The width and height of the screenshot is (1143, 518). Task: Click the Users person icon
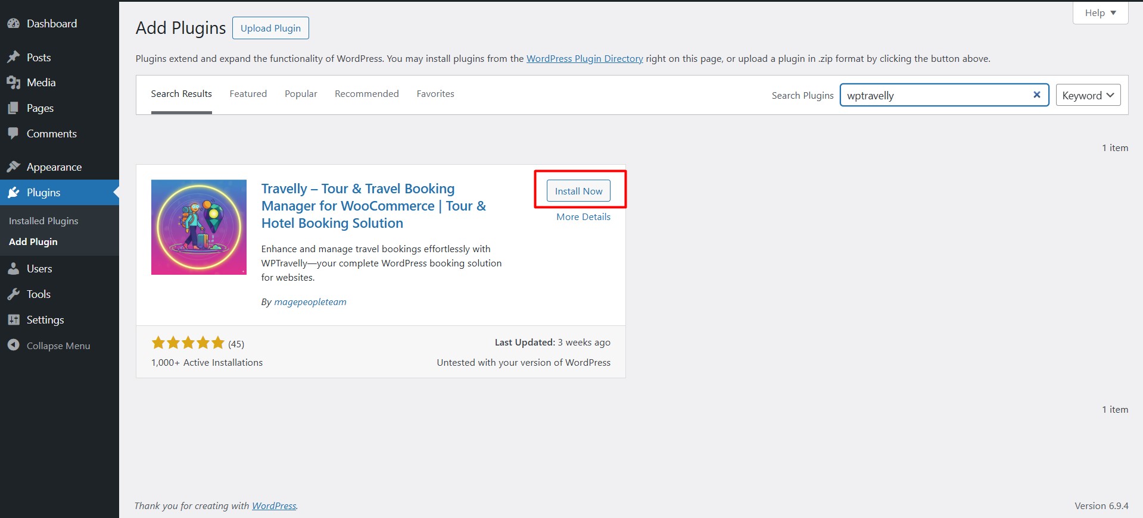tap(13, 269)
